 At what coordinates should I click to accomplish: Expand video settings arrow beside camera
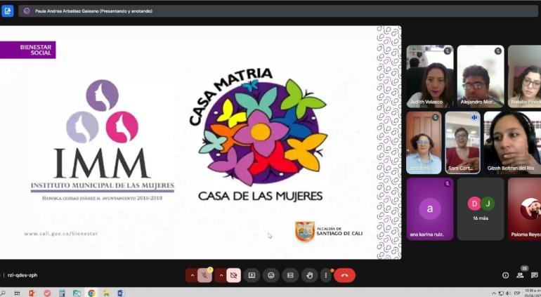point(221,275)
